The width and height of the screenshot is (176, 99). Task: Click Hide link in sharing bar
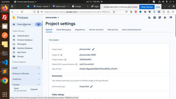(x=158, y=7)
